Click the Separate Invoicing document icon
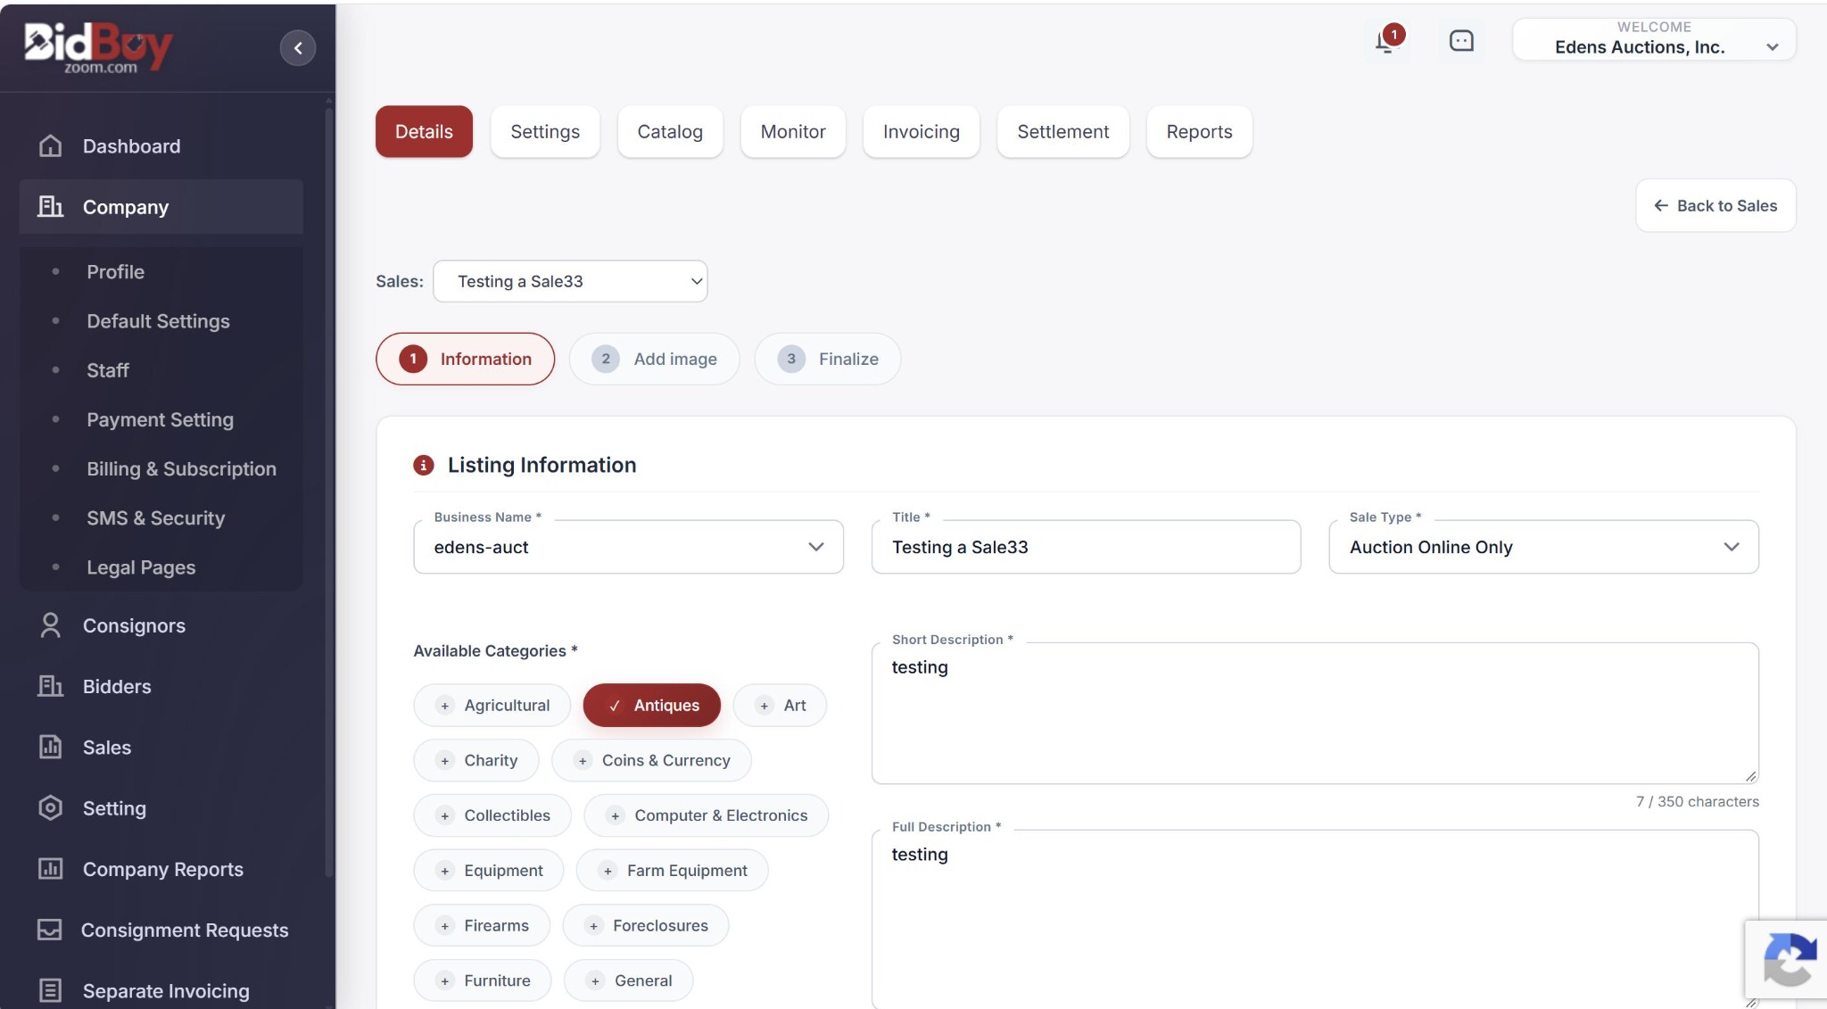Screen dimensions: 1827x1009 [x=51, y=990]
